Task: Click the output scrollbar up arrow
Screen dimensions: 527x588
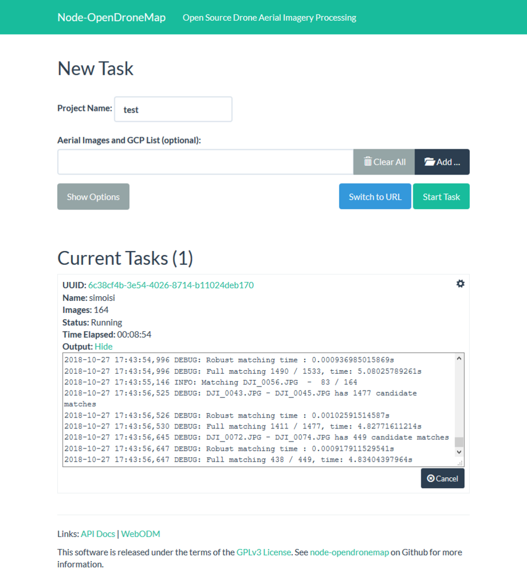Action: pos(459,358)
